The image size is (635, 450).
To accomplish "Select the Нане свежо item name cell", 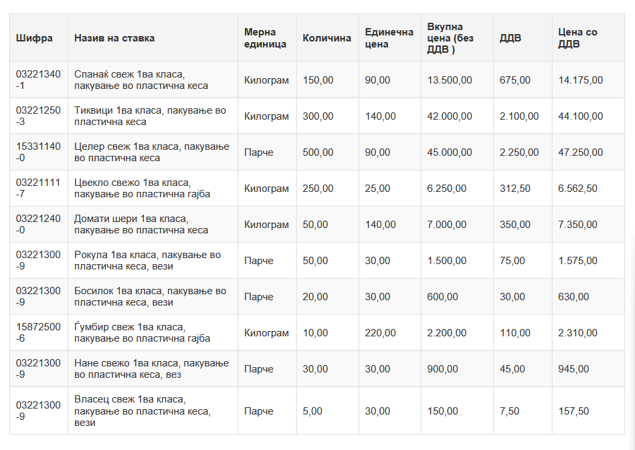I will [151, 369].
